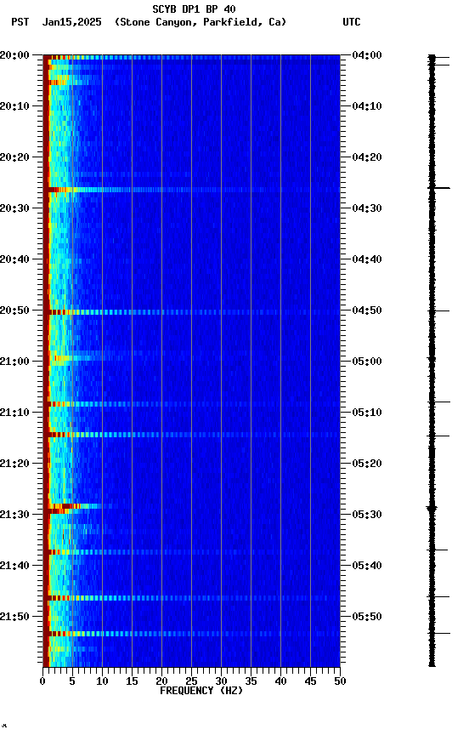The height and width of the screenshot is (735, 469).
Task: Click the 'PST' timezone label
Action: (20, 22)
